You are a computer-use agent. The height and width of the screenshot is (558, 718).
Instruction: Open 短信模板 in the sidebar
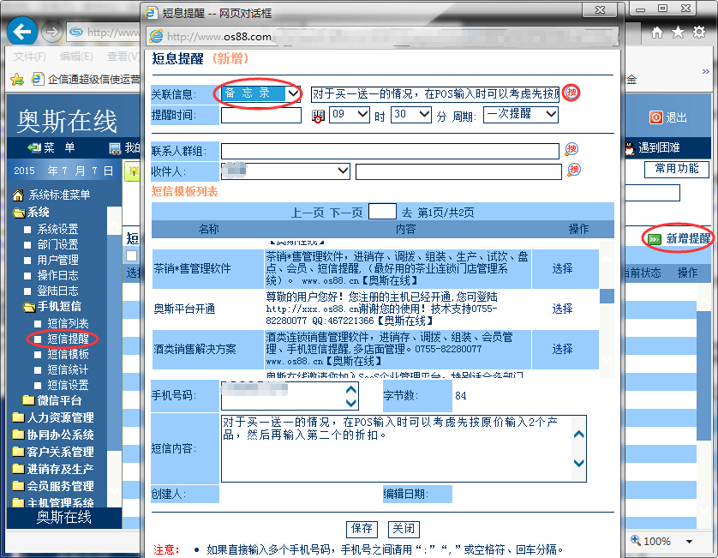point(68,354)
